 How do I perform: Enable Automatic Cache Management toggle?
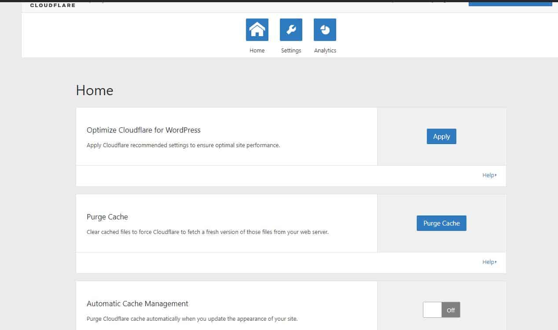coord(441,310)
